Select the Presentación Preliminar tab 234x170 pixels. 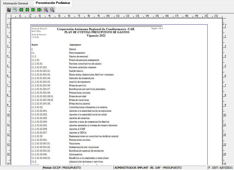click(x=53, y=3)
